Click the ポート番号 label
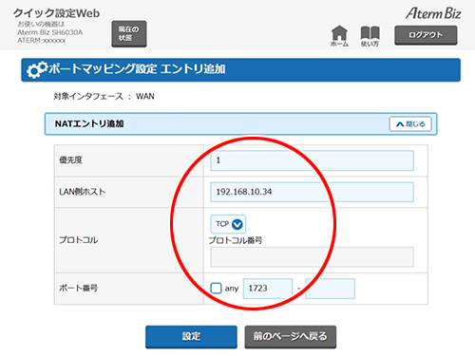This screenshot has height=356, width=475. 78,288
